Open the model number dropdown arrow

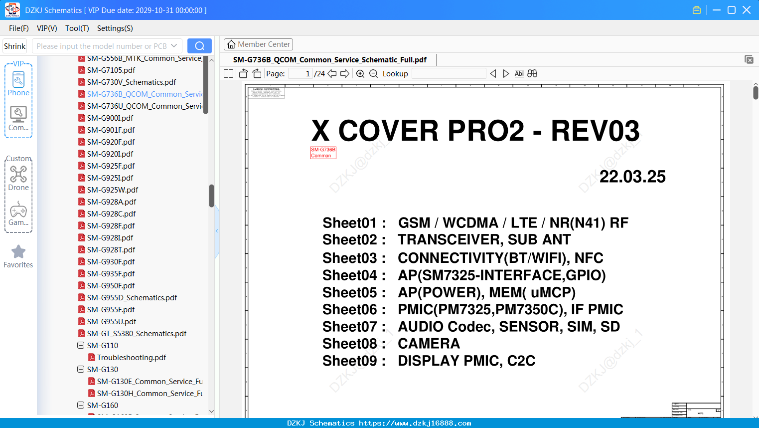(x=174, y=46)
